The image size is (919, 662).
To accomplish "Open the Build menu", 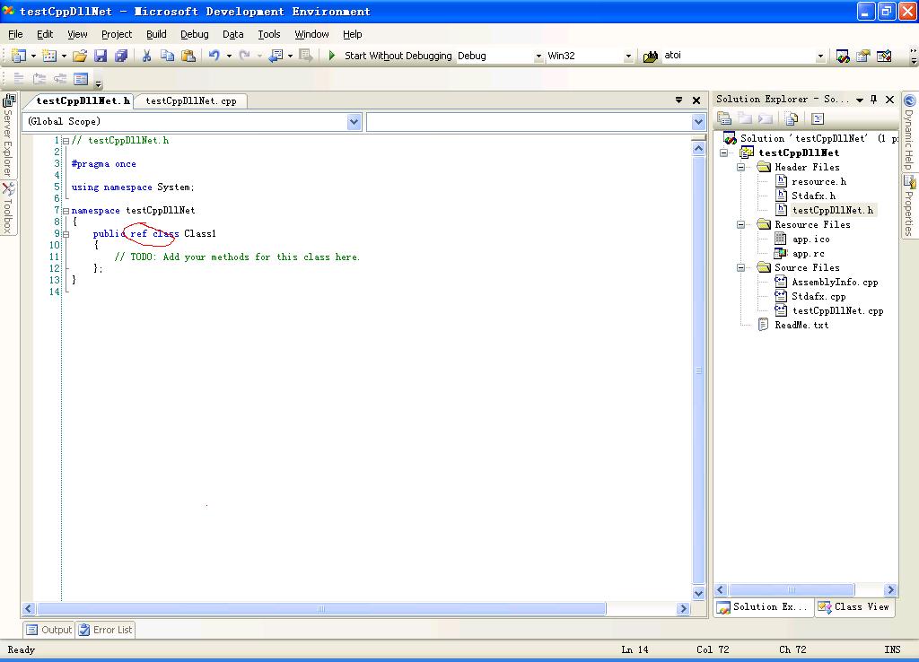I will pos(156,34).
